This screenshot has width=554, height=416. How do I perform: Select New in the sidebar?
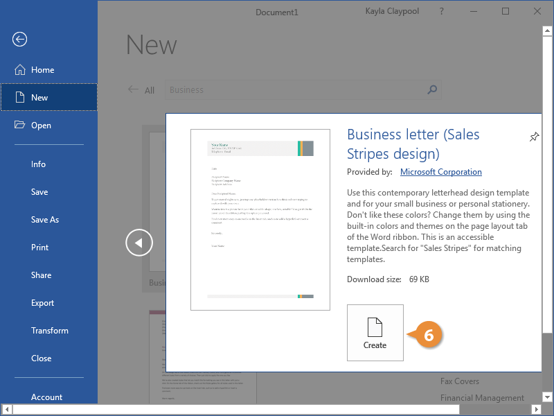pyautogui.click(x=39, y=98)
